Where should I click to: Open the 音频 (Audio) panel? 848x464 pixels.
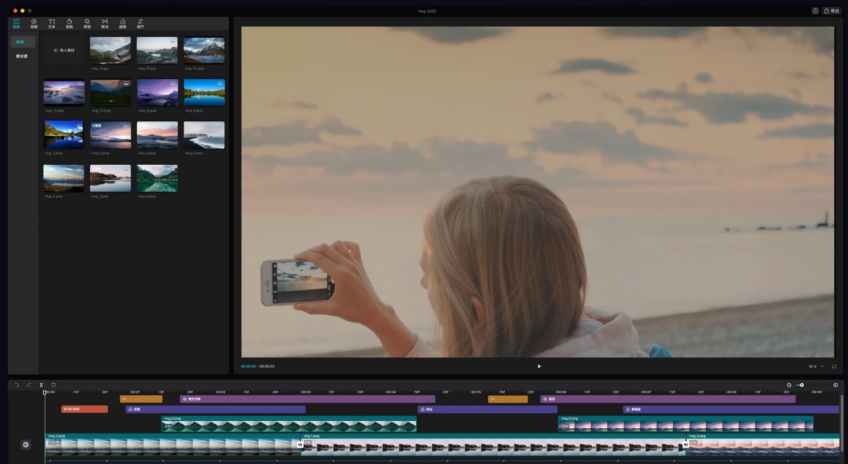point(34,23)
